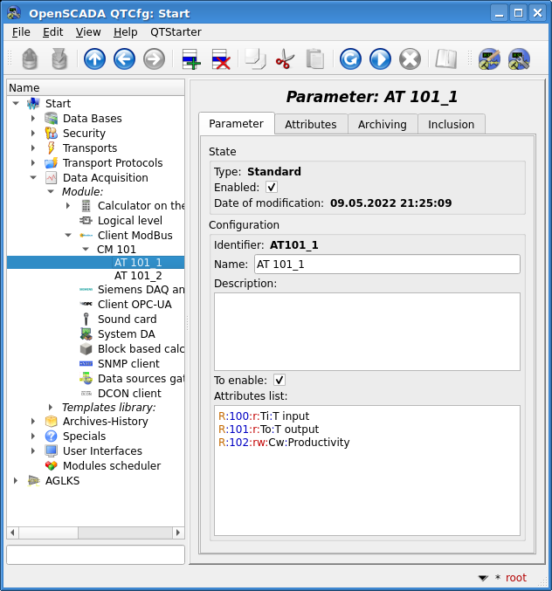
Task: Click the Security icon in the tree
Action: coord(51,133)
